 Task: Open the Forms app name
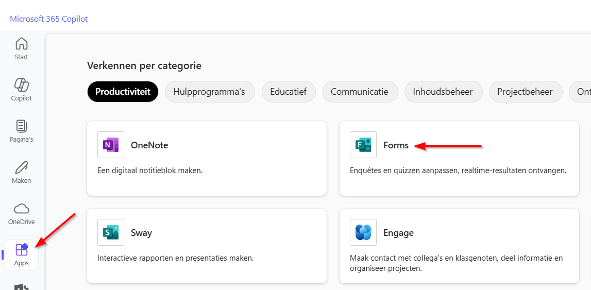pyautogui.click(x=396, y=145)
